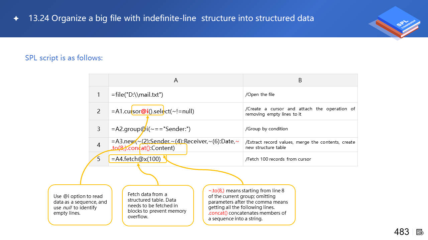Click the '/Group by condition' comment cell

pyautogui.click(x=266, y=129)
